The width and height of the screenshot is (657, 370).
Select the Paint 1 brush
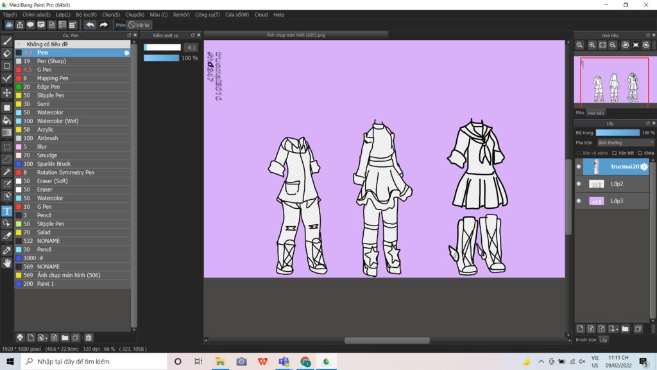(73, 283)
